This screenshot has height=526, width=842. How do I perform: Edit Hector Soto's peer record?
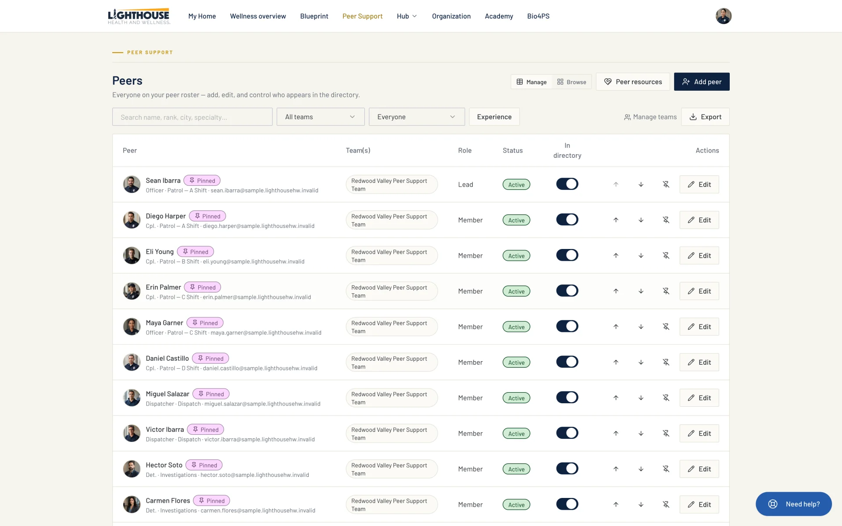[699, 469]
